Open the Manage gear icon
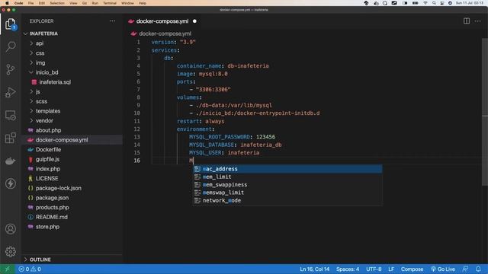Image resolution: width=488 pixels, height=274 pixels. tap(10, 251)
